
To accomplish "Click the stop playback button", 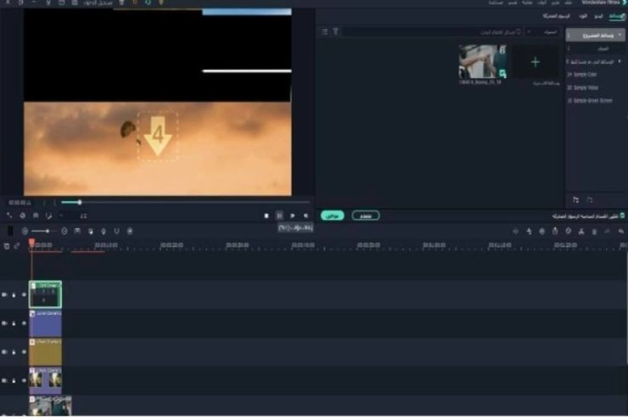I will (x=266, y=216).
